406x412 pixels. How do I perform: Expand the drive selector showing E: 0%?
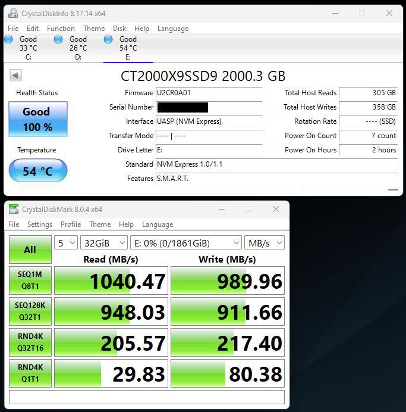(185, 243)
